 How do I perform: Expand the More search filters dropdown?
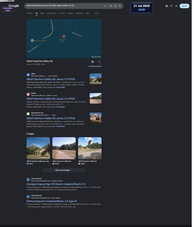pyautogui.click(x=89, y=13)
